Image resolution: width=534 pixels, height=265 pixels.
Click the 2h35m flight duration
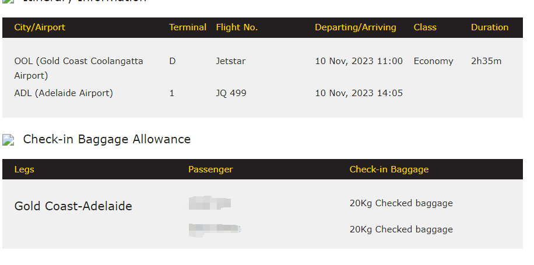(x=486, y=61)
